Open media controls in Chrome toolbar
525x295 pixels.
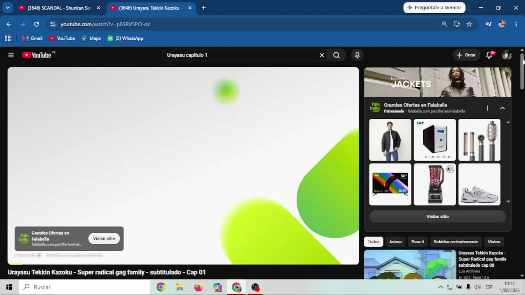click(488, 24)
